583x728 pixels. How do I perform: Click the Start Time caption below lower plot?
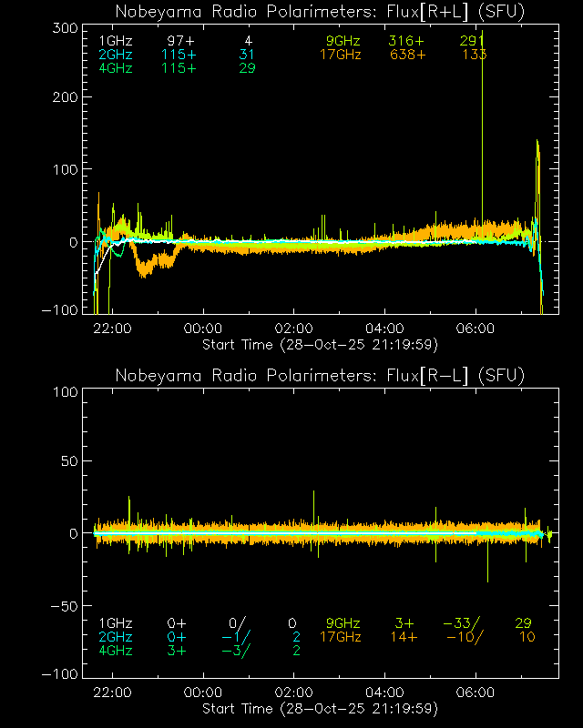[x=320, y=708]
